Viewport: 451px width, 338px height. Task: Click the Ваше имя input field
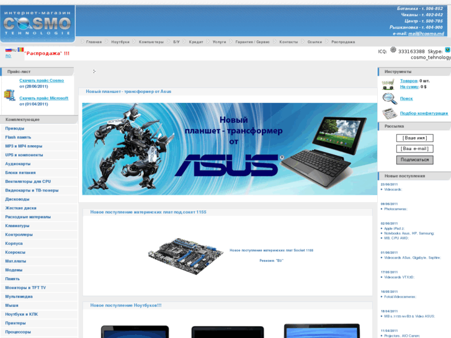[414, 138]
